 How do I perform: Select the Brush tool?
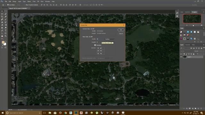[5, 19]
